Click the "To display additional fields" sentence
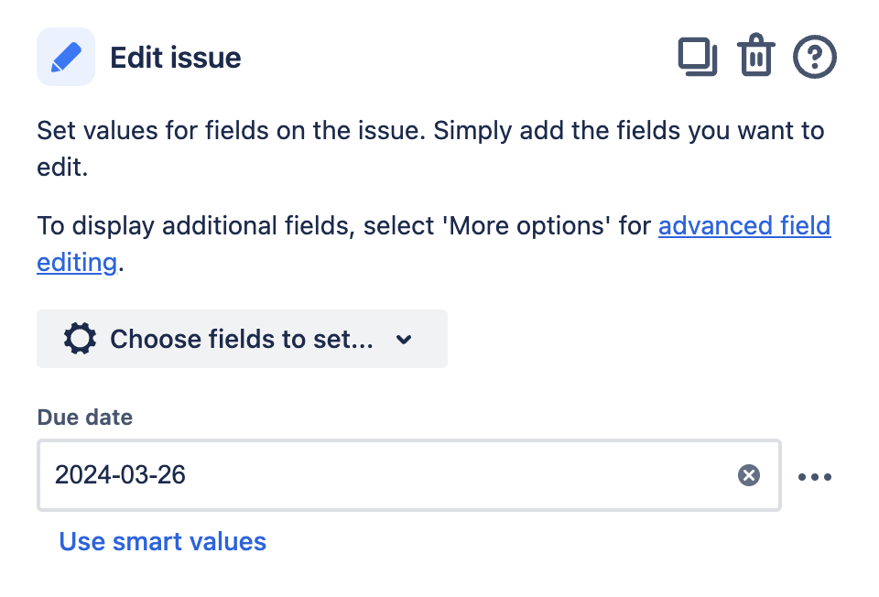This screenshot has height=597, width=879. point(434,244)
